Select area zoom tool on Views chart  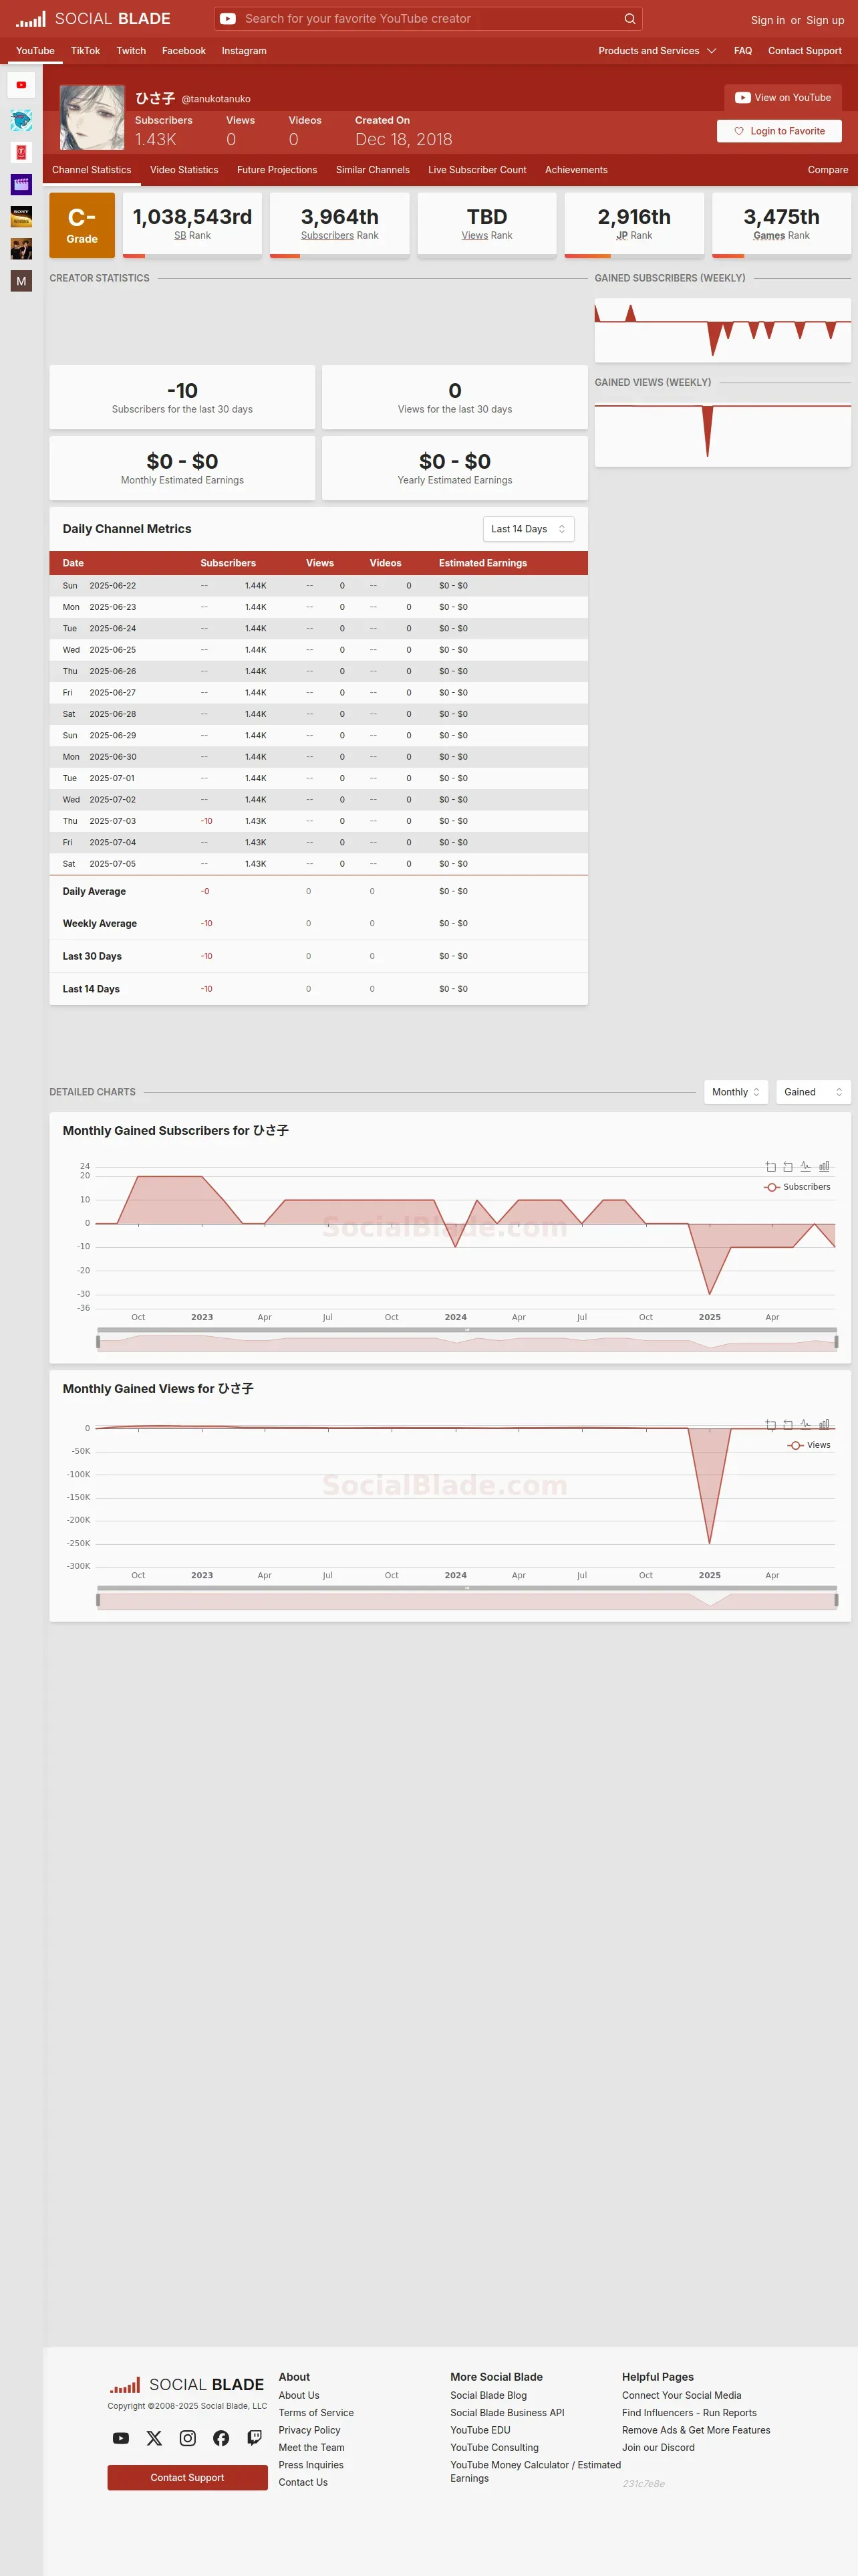(770, 1425)
